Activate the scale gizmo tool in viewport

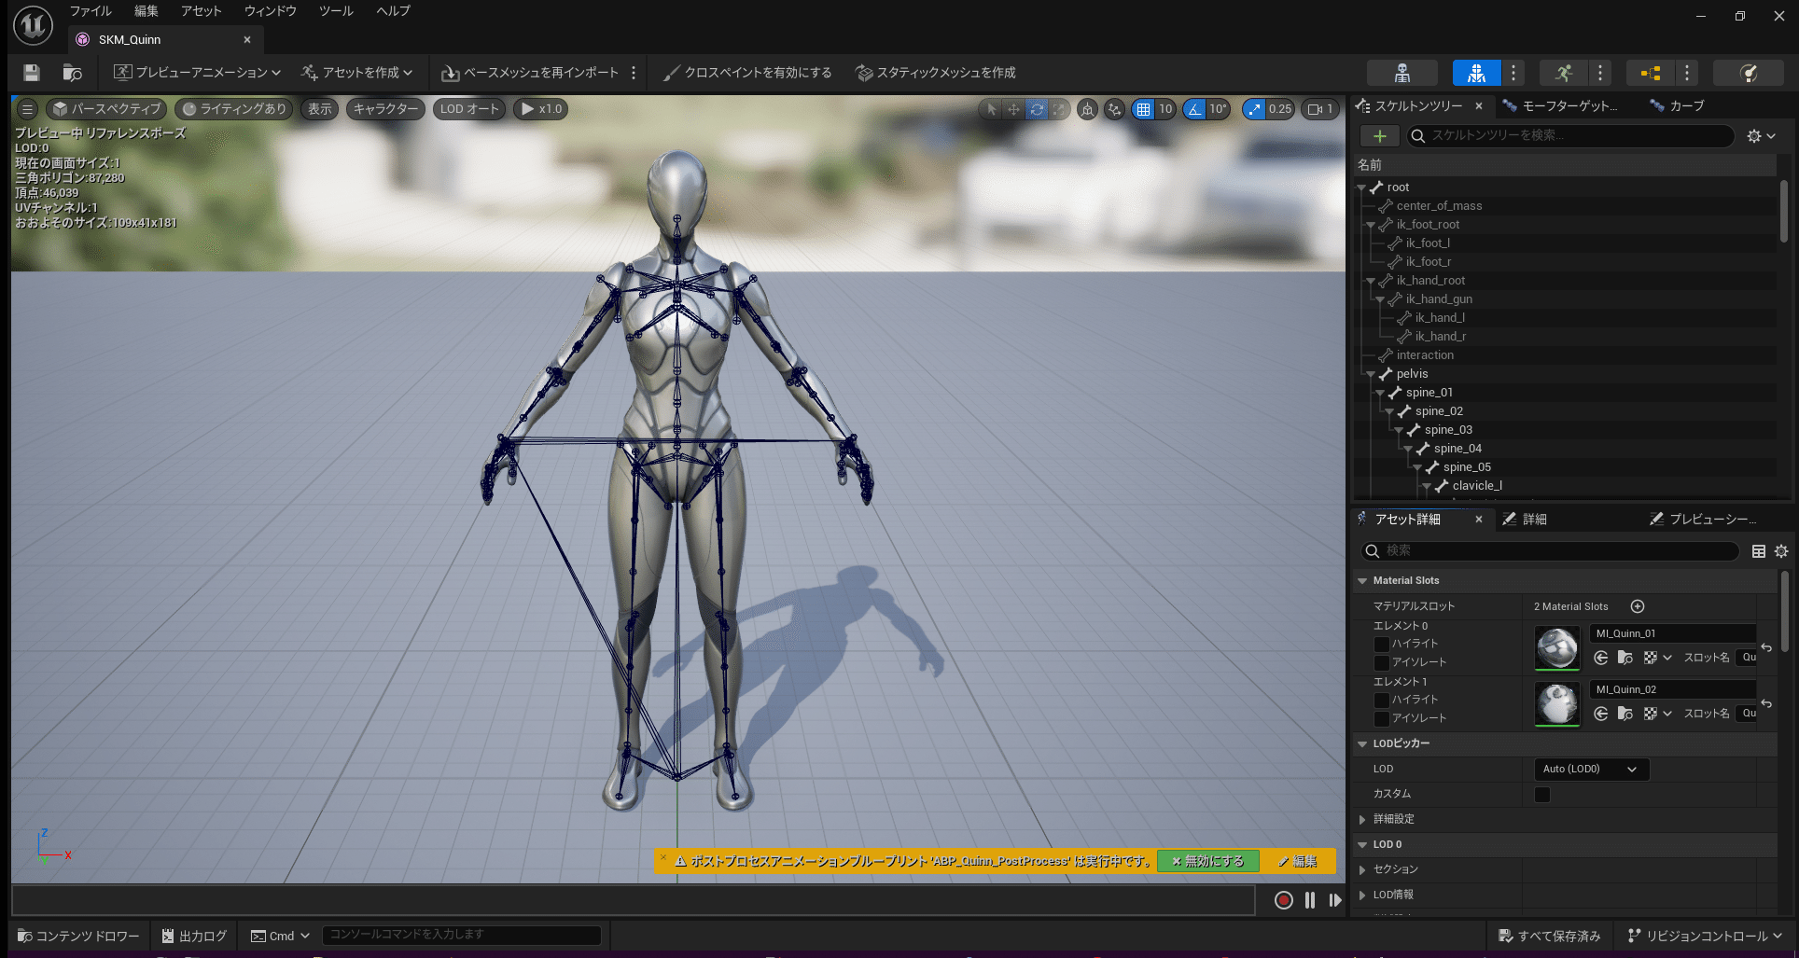1058,109
